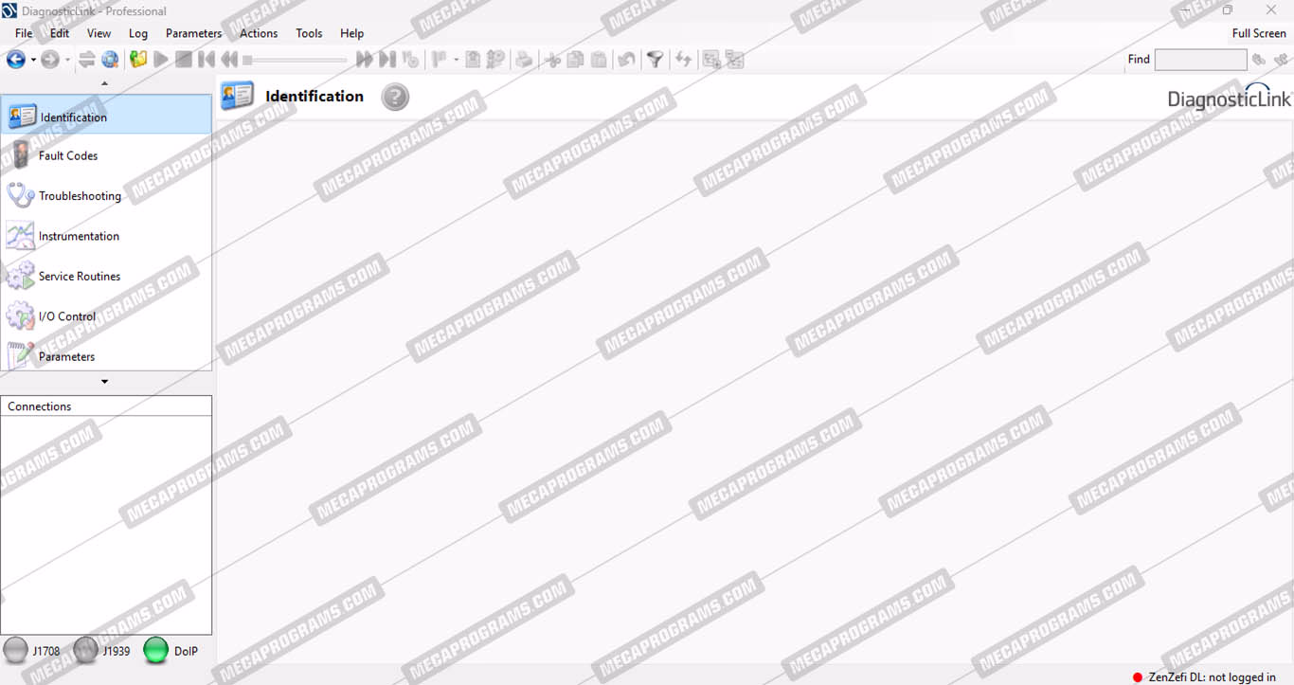Open the Parameters menu
1294x685 pixels.
pyautogui.click(x=193, y=33)
